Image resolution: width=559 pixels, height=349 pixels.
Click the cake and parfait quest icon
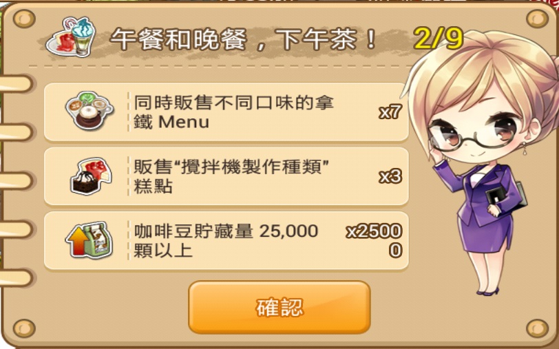pos(71,37)
